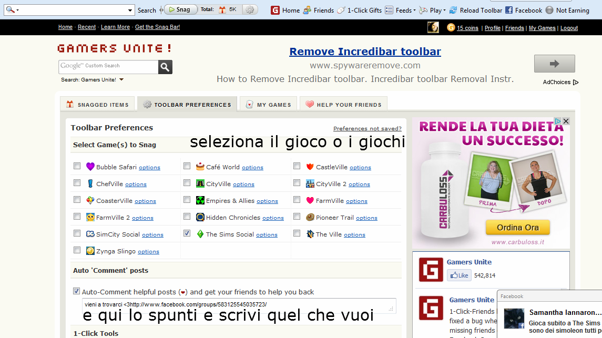Click the Facebook toolbar icon
Image resolution: width=602 pixels, height=338 pixels.
click(509, 10)
